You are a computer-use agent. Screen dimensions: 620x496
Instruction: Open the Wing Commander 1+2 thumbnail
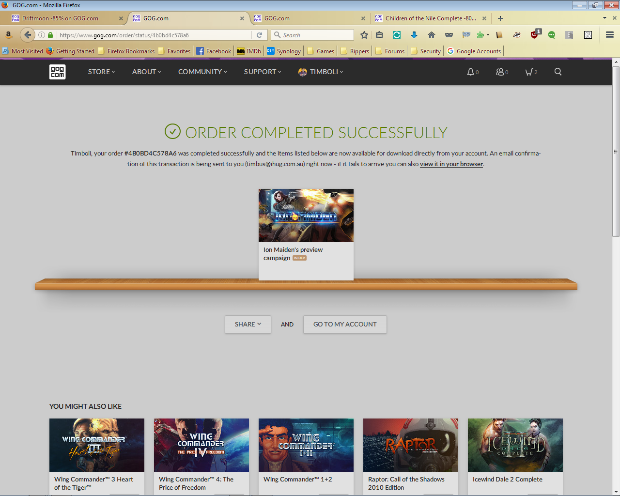(306, 445)
